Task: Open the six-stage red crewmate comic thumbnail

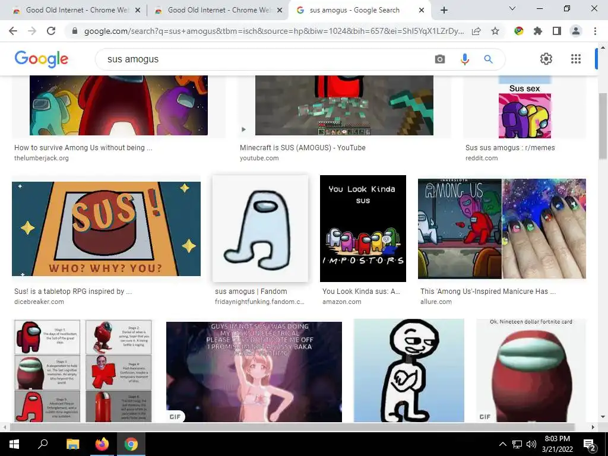Action: (83, 371)
